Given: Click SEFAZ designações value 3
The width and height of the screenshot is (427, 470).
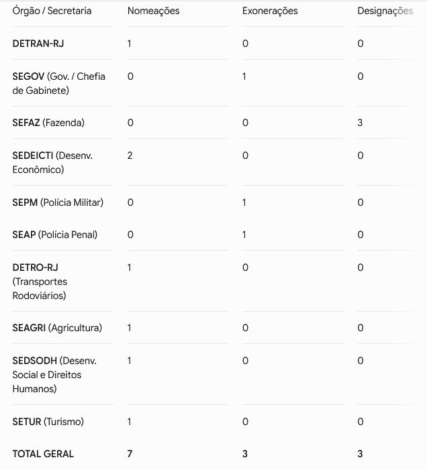Looking at the screenshot, I should click(360, 123).
